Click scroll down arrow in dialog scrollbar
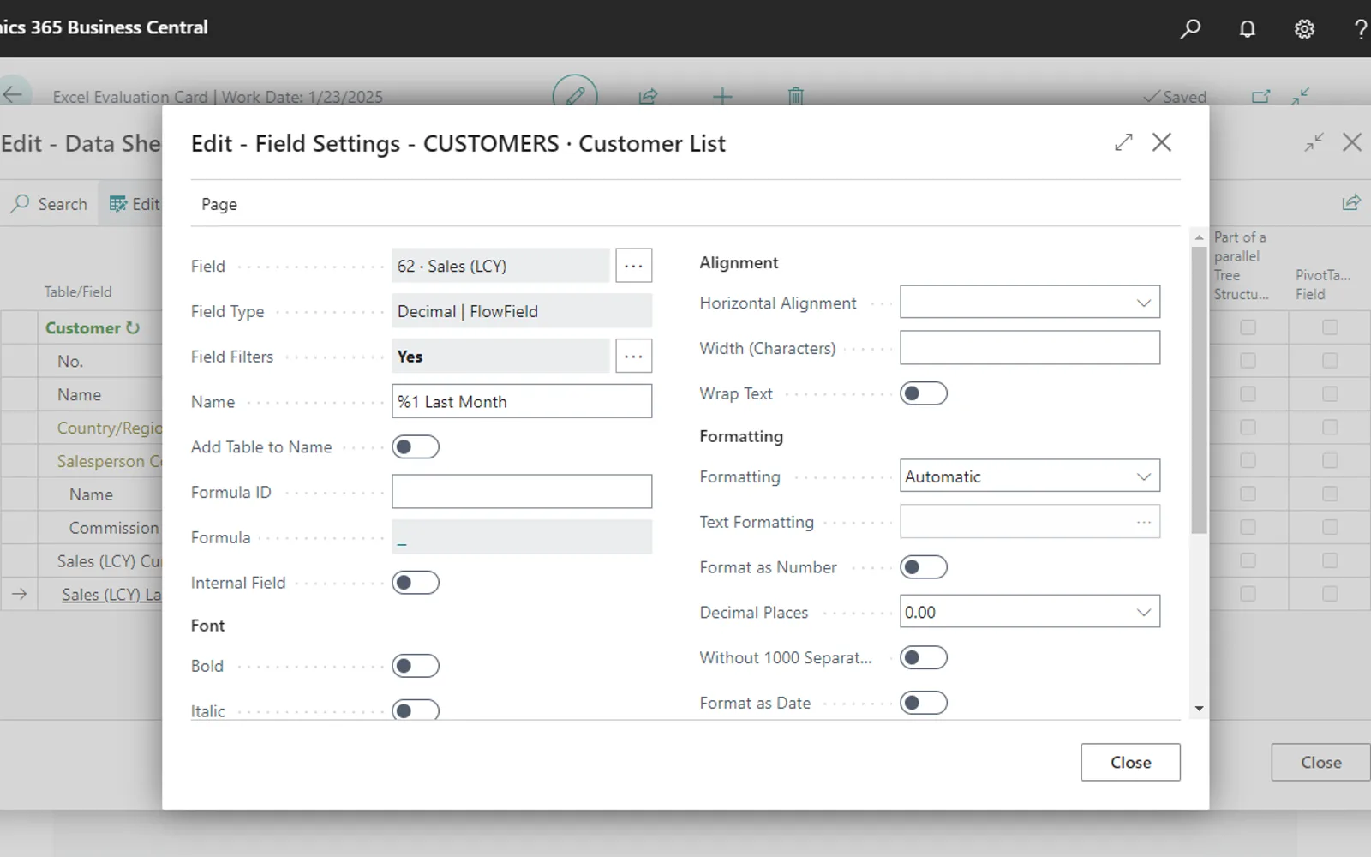The width and height of the screenshot is (1371, 857). (1199, 709)
